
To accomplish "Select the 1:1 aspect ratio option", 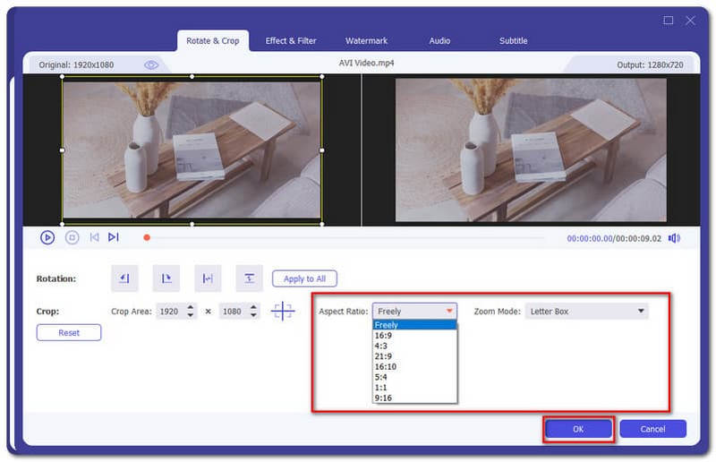I will (383, 388).
